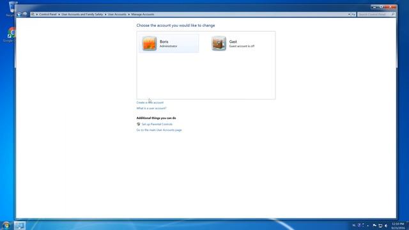Viewport: 409px width, 230px height.
Task: Click the refresh button beside address bar
Action: click(353, 14)
